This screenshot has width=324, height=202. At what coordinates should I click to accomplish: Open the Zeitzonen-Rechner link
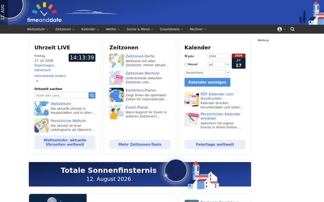pyautogui.click(x=143, y=73)
